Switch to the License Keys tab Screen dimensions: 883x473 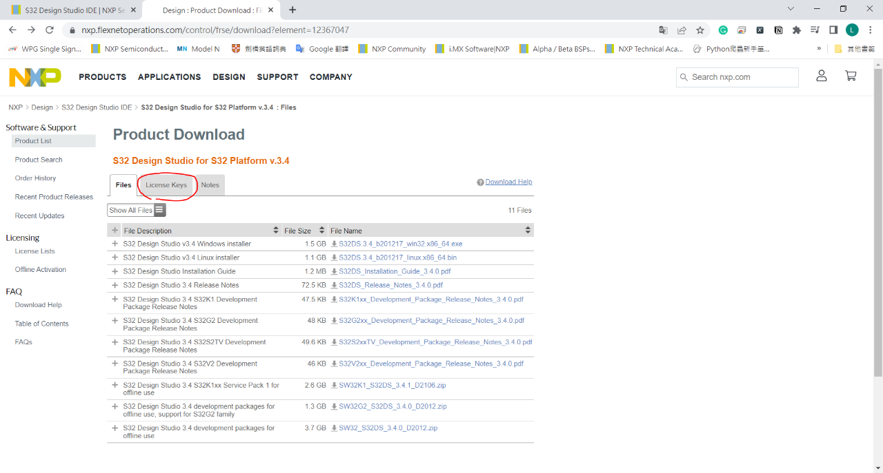tap(166, 185)
